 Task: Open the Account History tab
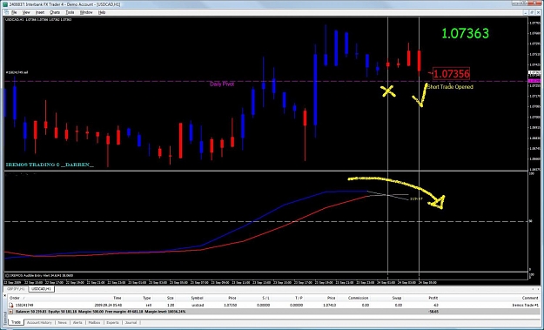(39, 322)
